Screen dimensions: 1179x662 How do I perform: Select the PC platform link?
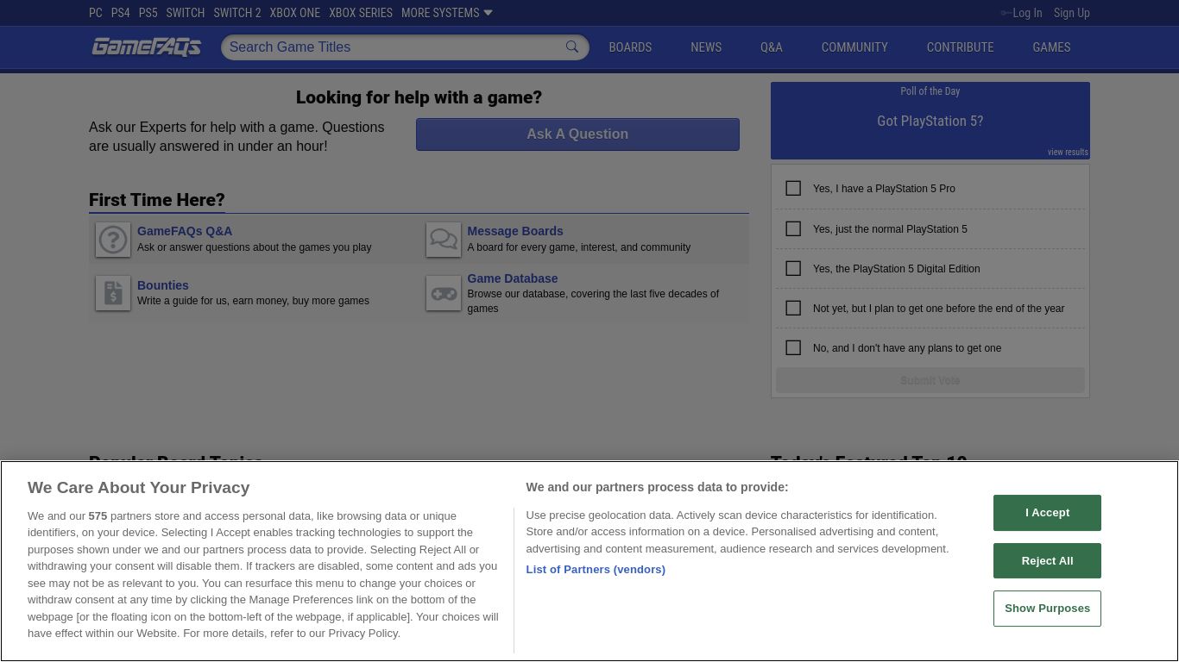pos(96,13)
